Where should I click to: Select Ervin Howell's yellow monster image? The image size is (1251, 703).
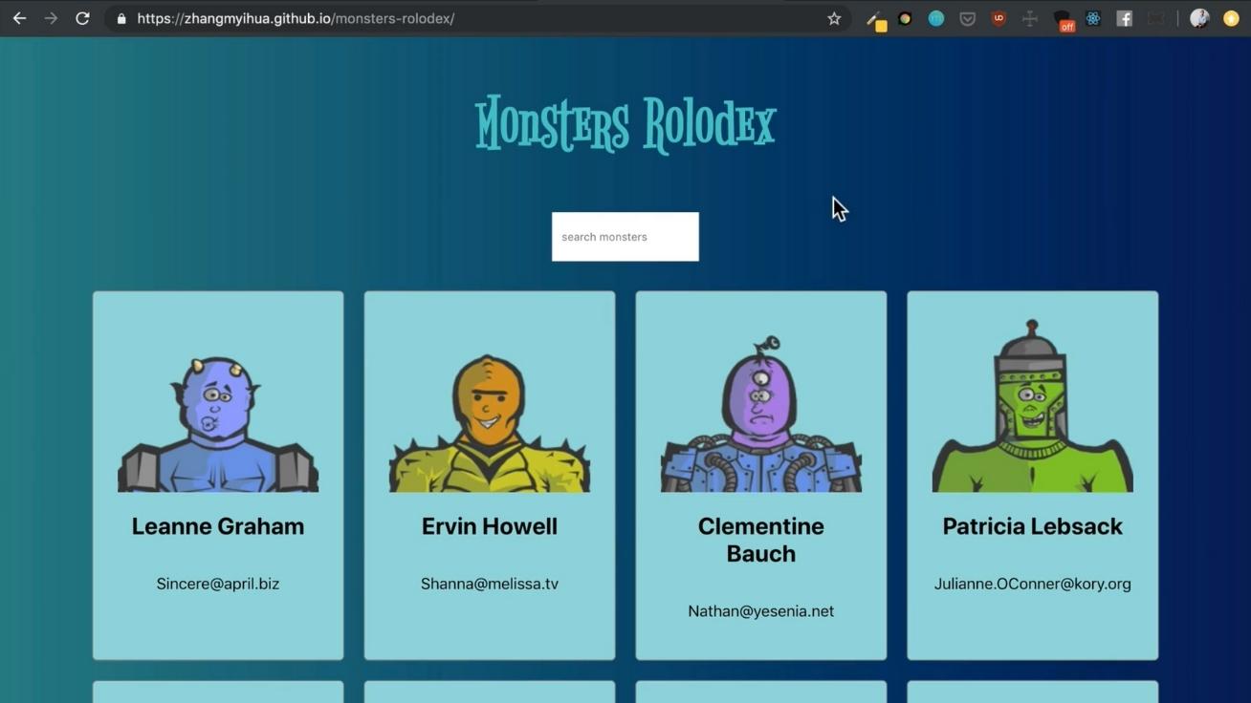490,423
